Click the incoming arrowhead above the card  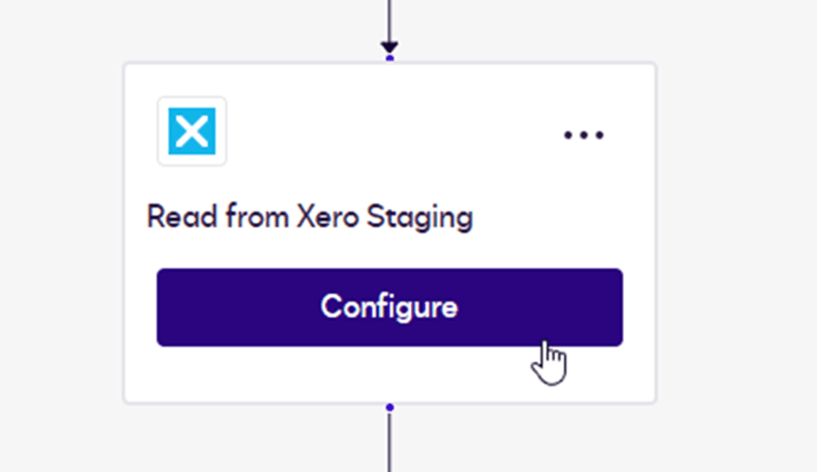[x=389, y=47]
